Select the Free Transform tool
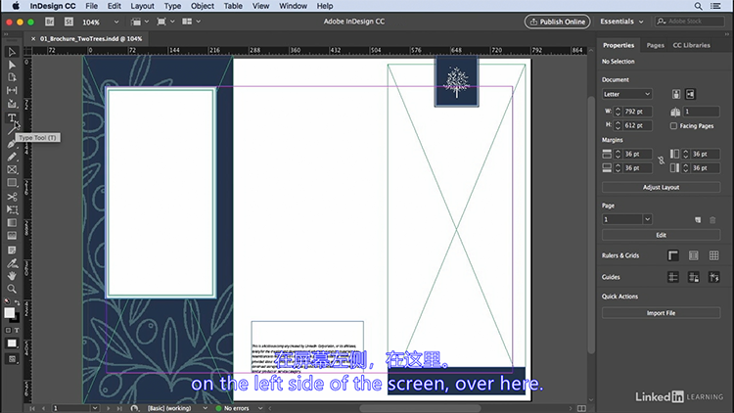Screen dimensions: 734x413 tap(12, 209)
